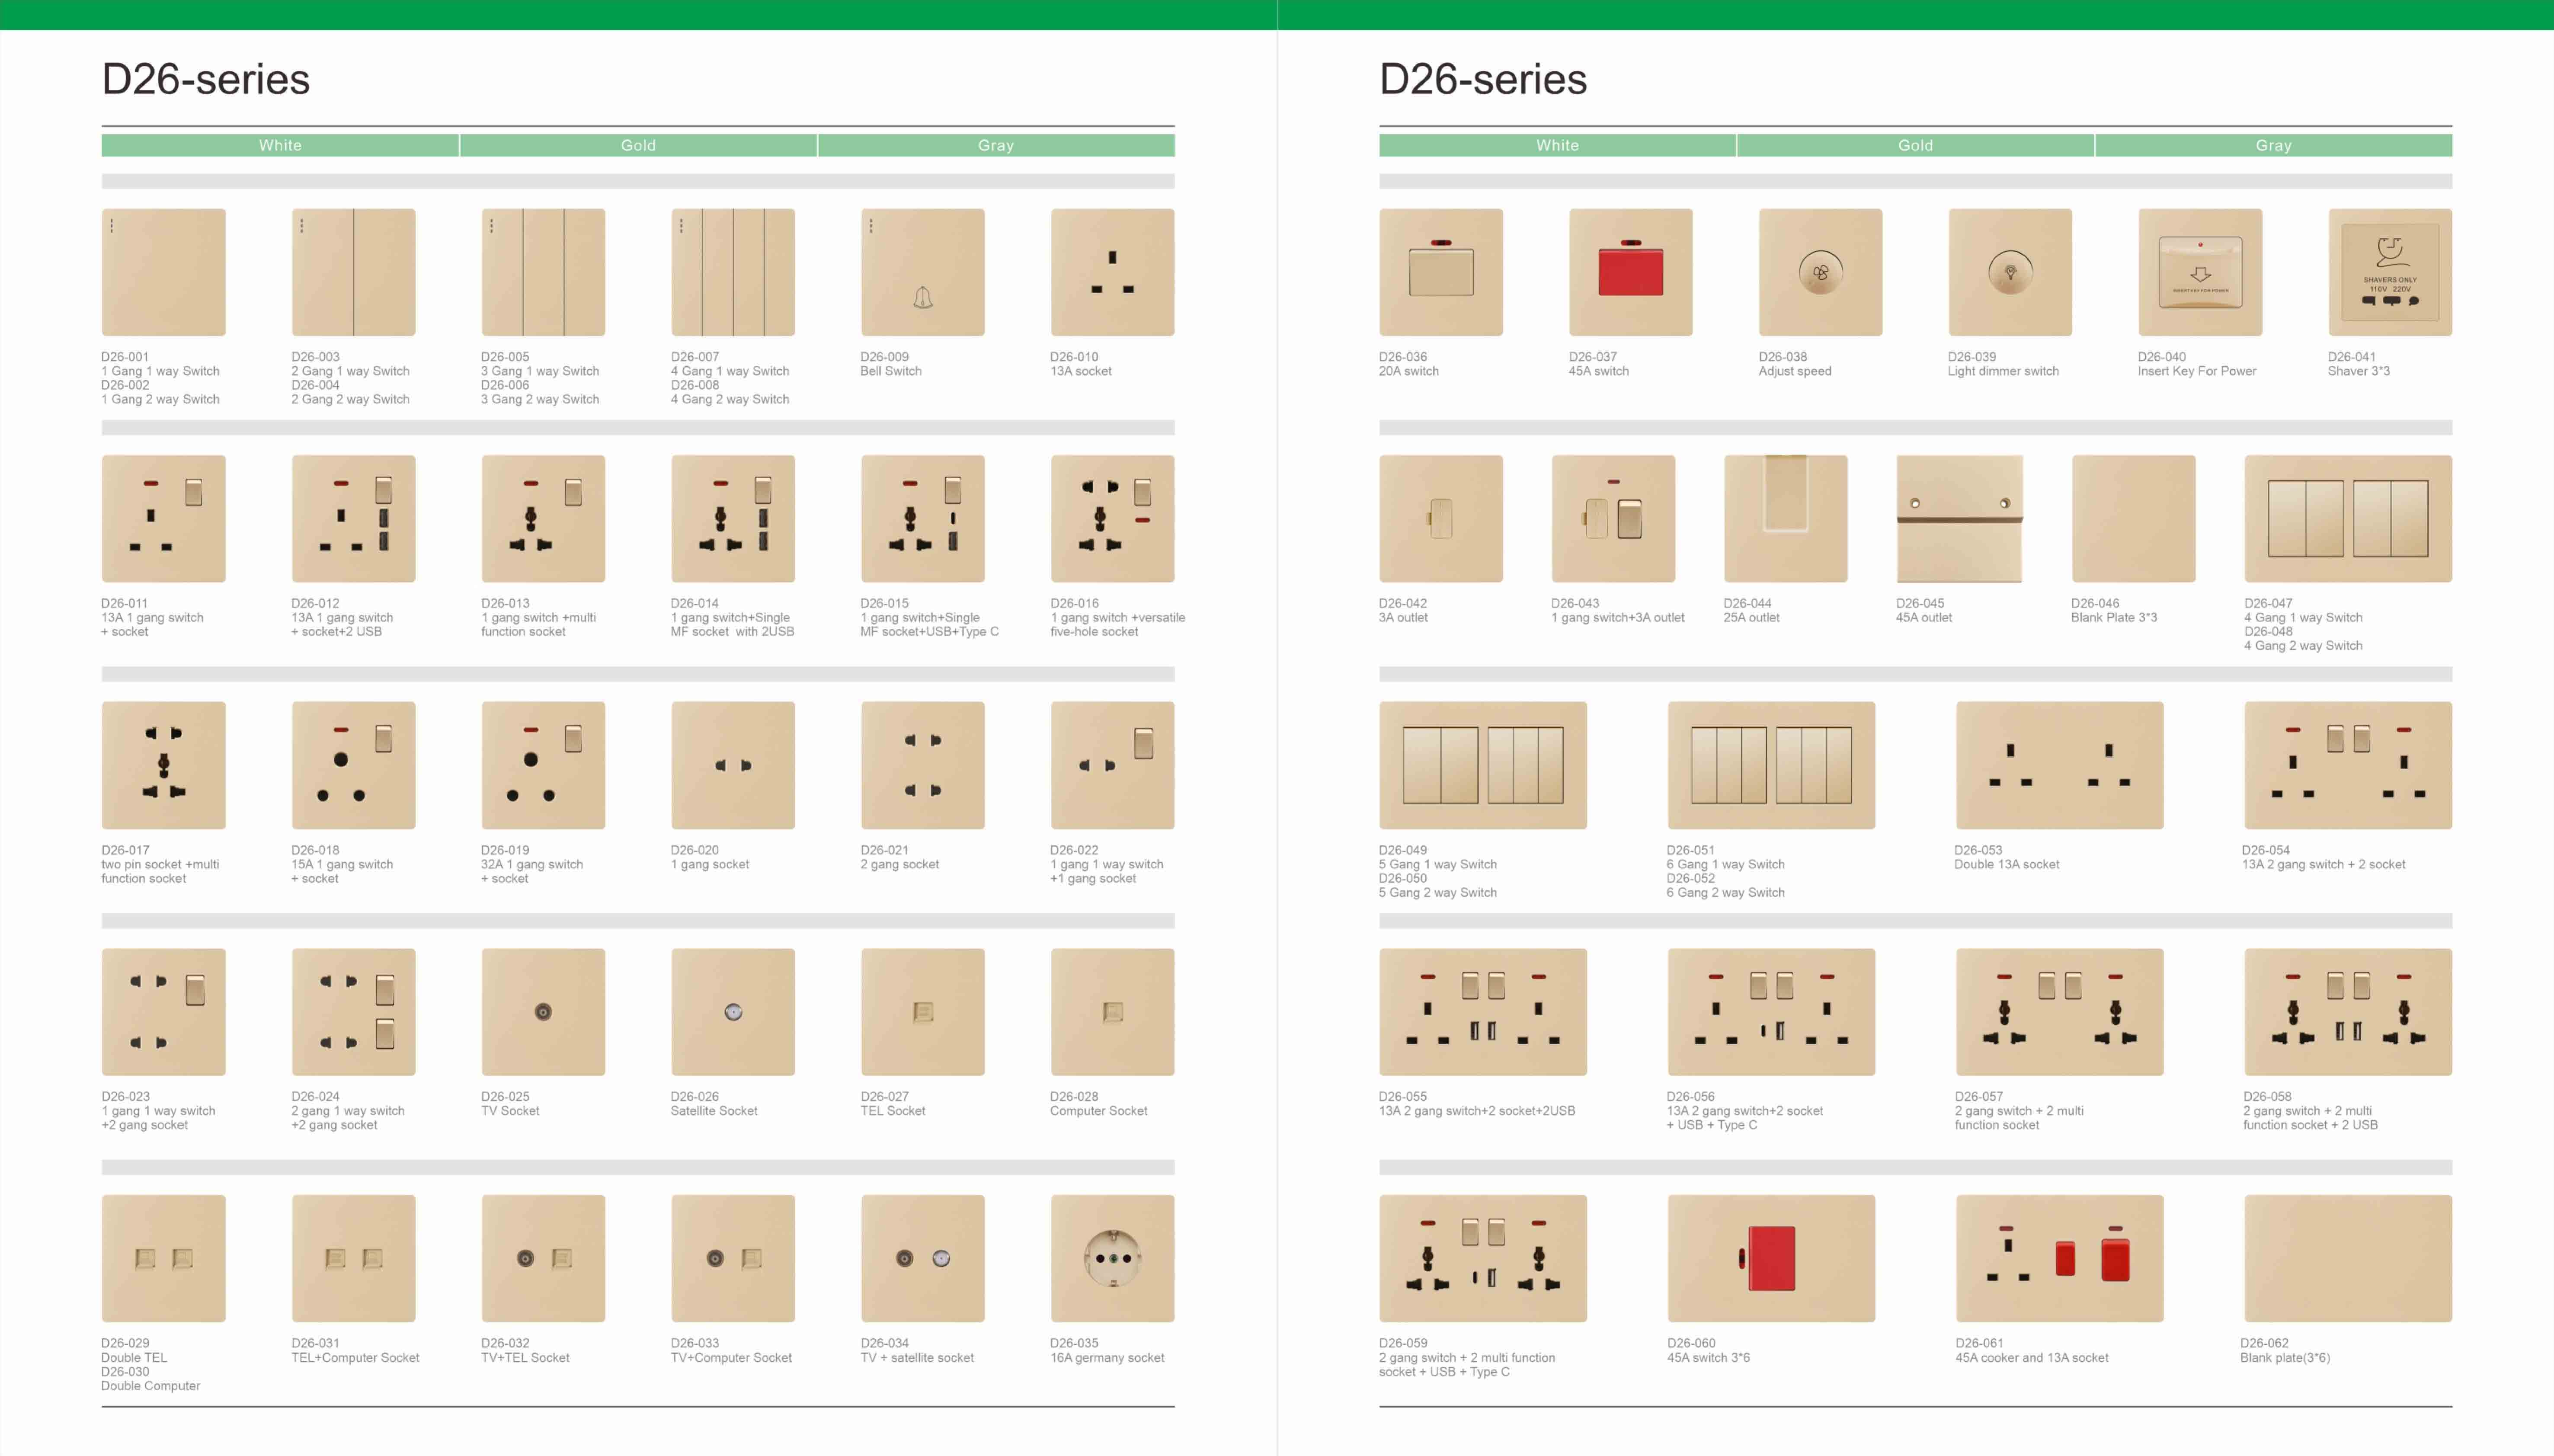Click the D26-001 1 Gang switch image
Viewport: 2554px width, 1456px height.
coord(163,272)
